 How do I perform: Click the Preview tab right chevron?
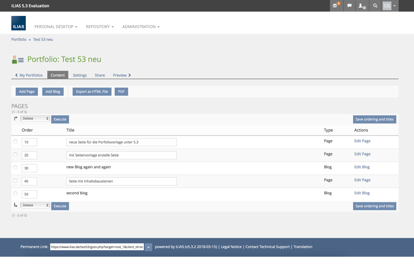click(x=130, y=75)
